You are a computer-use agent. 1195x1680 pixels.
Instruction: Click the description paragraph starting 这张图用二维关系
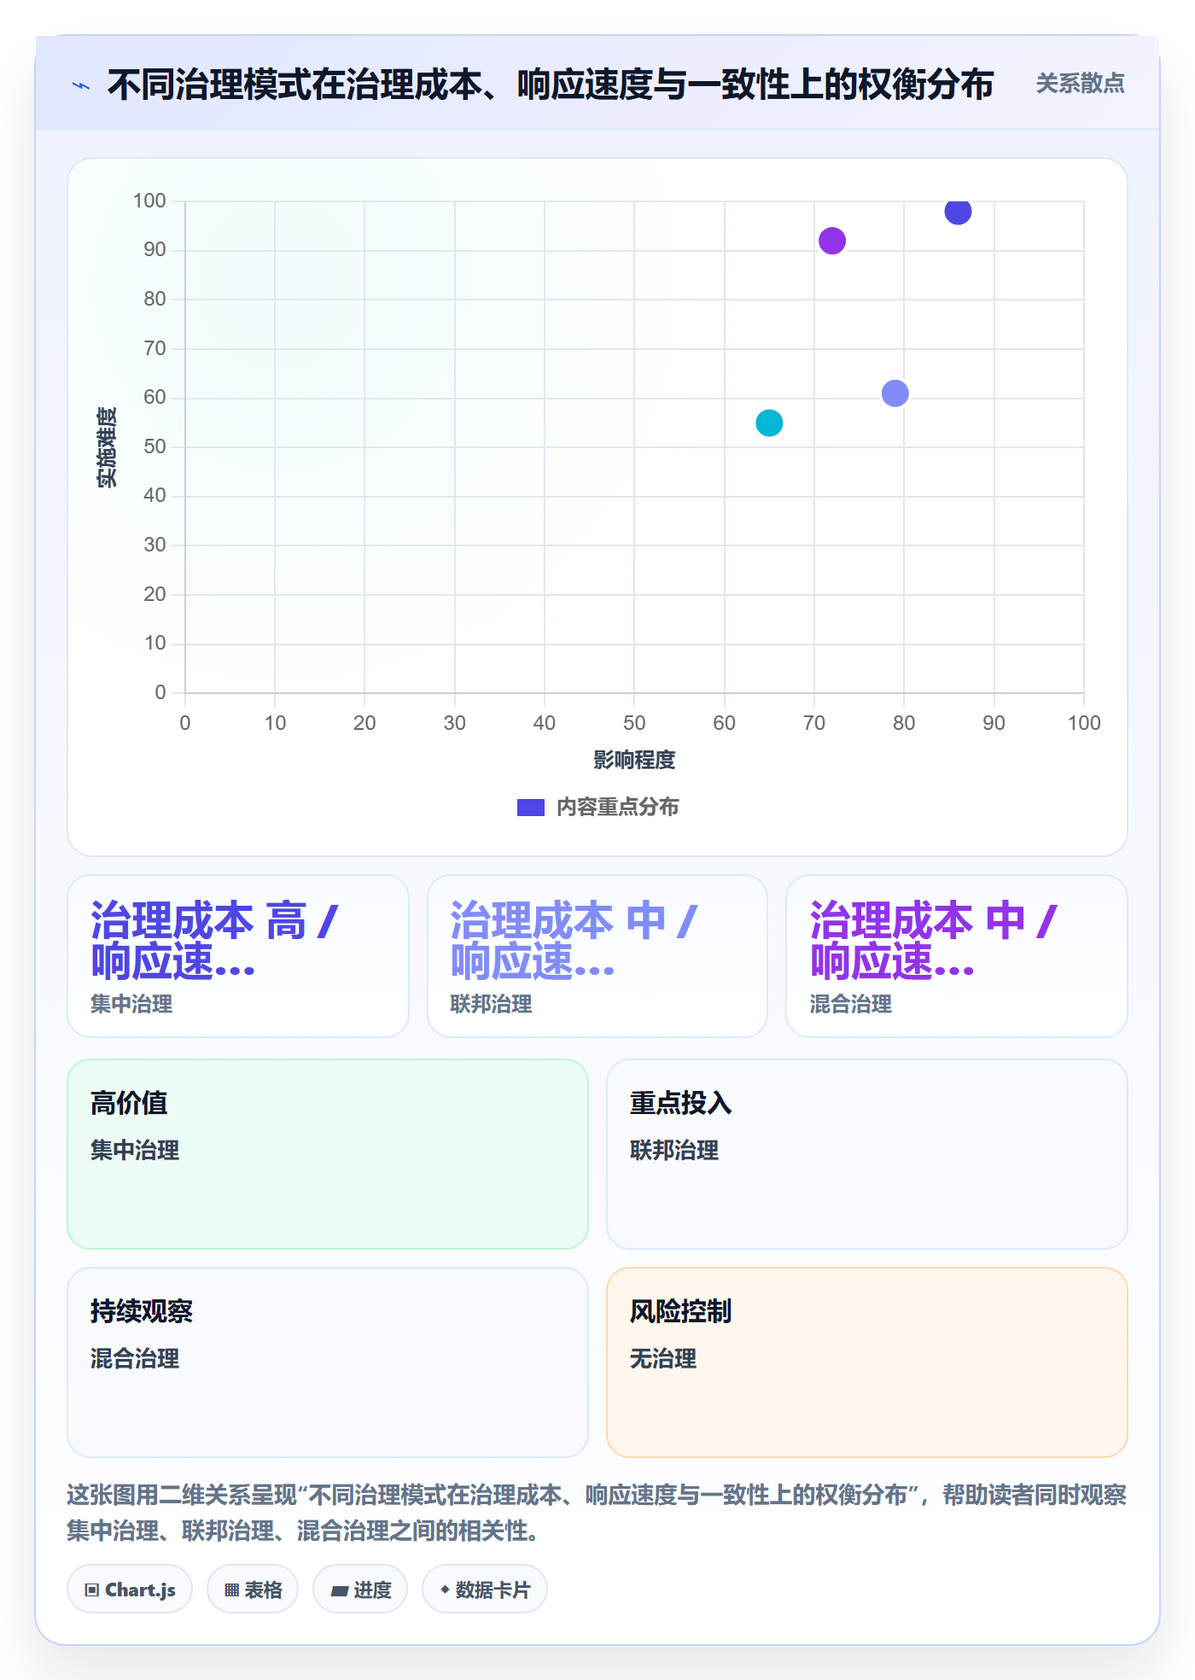tap(597, 1513)
